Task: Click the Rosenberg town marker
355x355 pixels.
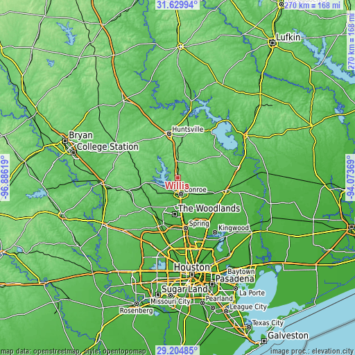Action: pyautogui.click(x=137, y=304)
